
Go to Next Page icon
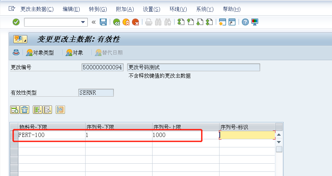[200, 22]
